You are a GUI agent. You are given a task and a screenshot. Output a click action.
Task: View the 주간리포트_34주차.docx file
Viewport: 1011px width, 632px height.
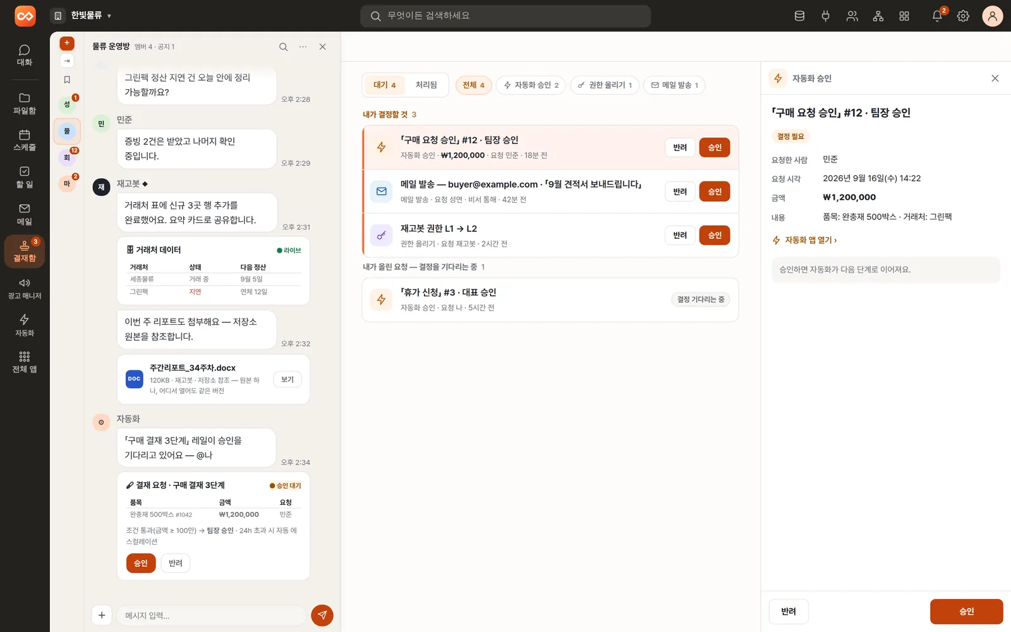tap(288, 379)
